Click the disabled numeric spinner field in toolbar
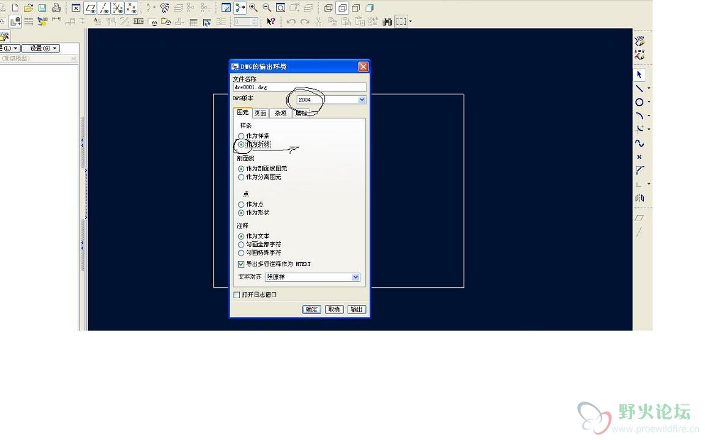The width and height of the screenshot is (705, 440). click(x=245, y=21)
